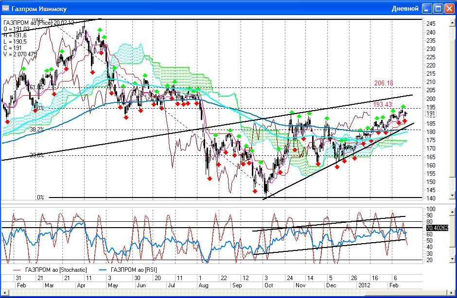Click the chart window icon in title bar
Image resolution: width=457 pixels, height=298 pixels.
tap(5, 8)
